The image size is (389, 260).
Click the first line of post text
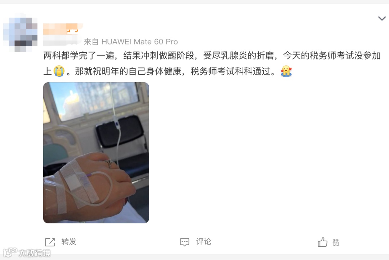tap(212, 56)
